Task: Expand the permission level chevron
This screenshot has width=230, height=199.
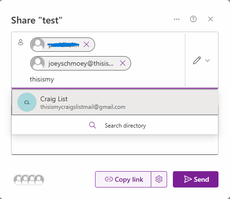Action: (x=207, y=60)
